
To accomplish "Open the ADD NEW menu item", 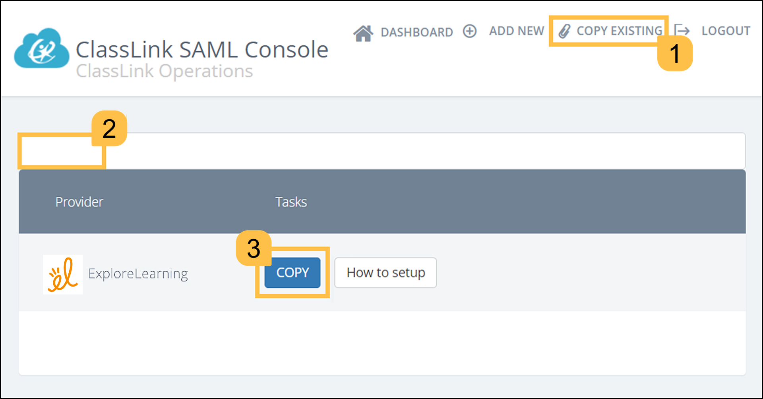I will (516, 31).
